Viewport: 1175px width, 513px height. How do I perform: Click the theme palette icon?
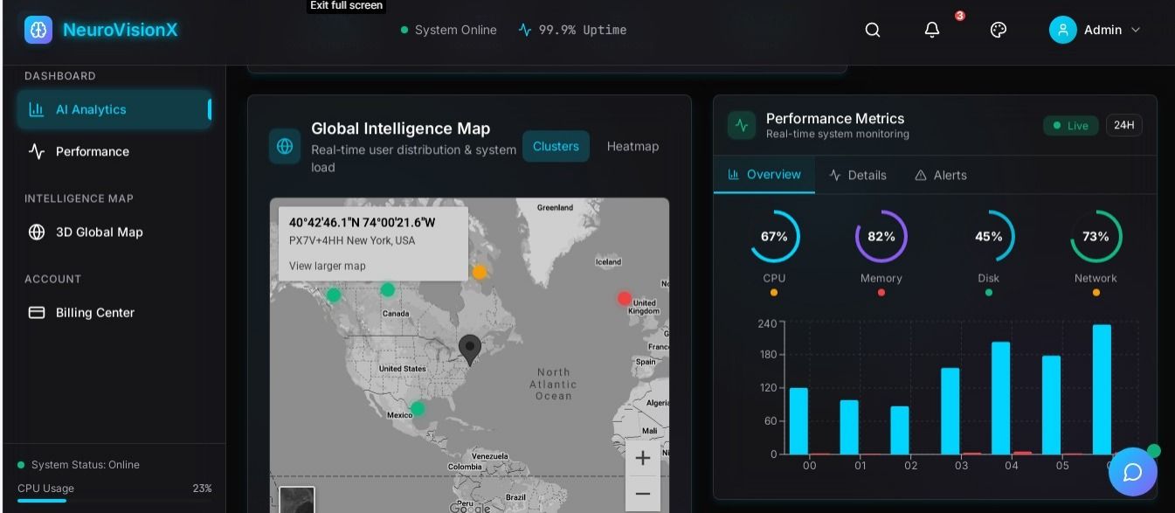[999, 30]
